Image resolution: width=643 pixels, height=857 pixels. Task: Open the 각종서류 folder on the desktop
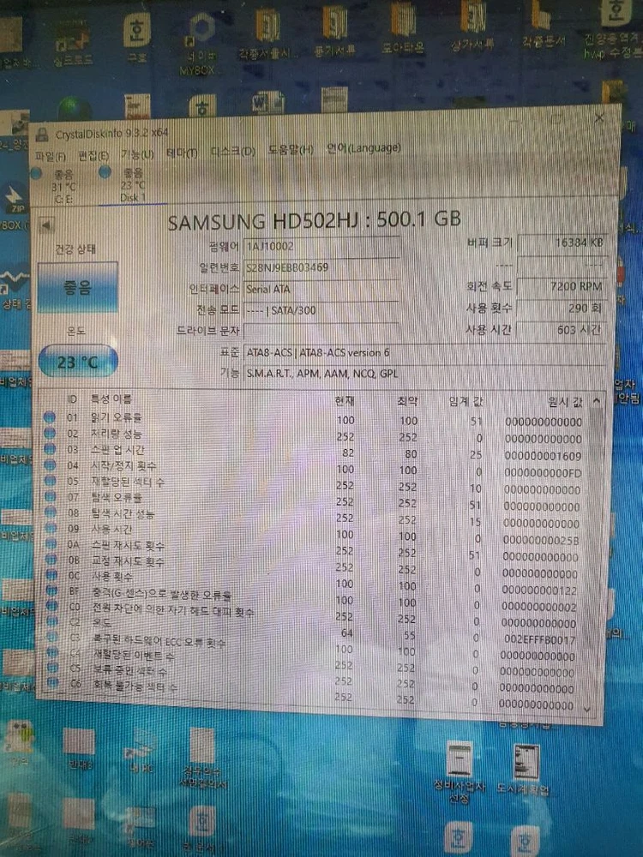267,34
